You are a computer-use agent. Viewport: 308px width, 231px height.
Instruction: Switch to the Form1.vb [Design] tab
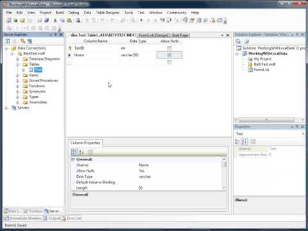[x=154, y=35]
